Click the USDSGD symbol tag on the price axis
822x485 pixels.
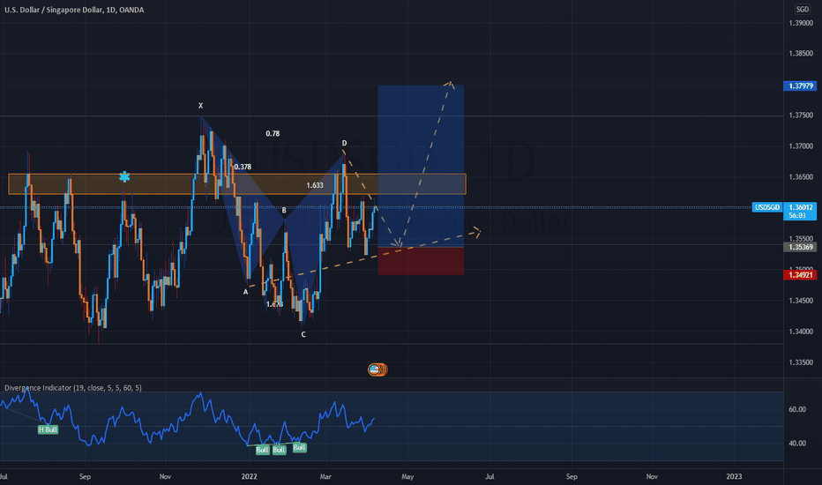click(x=767, y=207)
